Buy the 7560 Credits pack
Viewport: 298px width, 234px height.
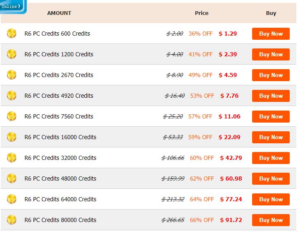click(x=271, y=117)
